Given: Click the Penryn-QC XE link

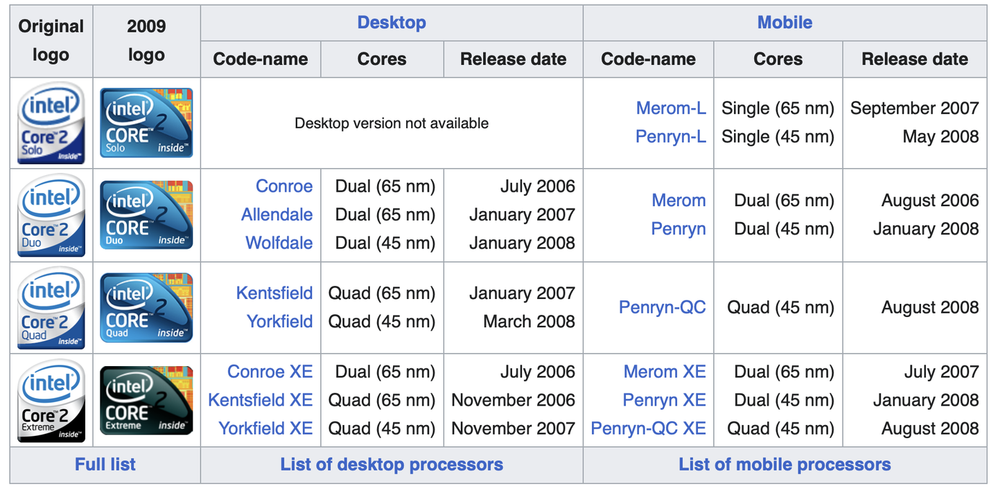Looking at the screenshot, I should (x=648, y=428).
